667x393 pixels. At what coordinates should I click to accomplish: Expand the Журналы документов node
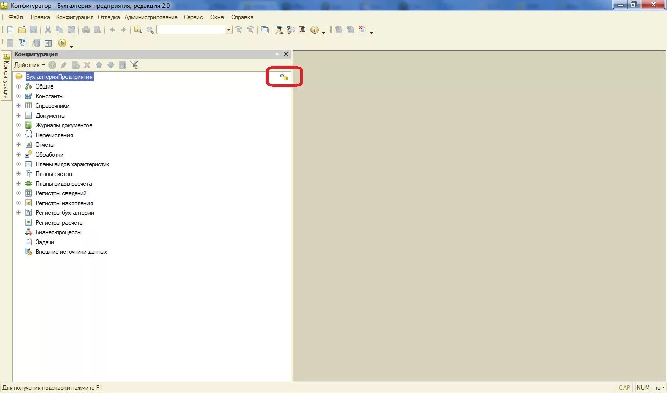(19, 125)
